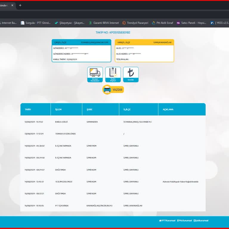This screenshot has width=229, height=229.
Task: Click the SAMANDIRA branch cell
Action: tap(92, 122)
